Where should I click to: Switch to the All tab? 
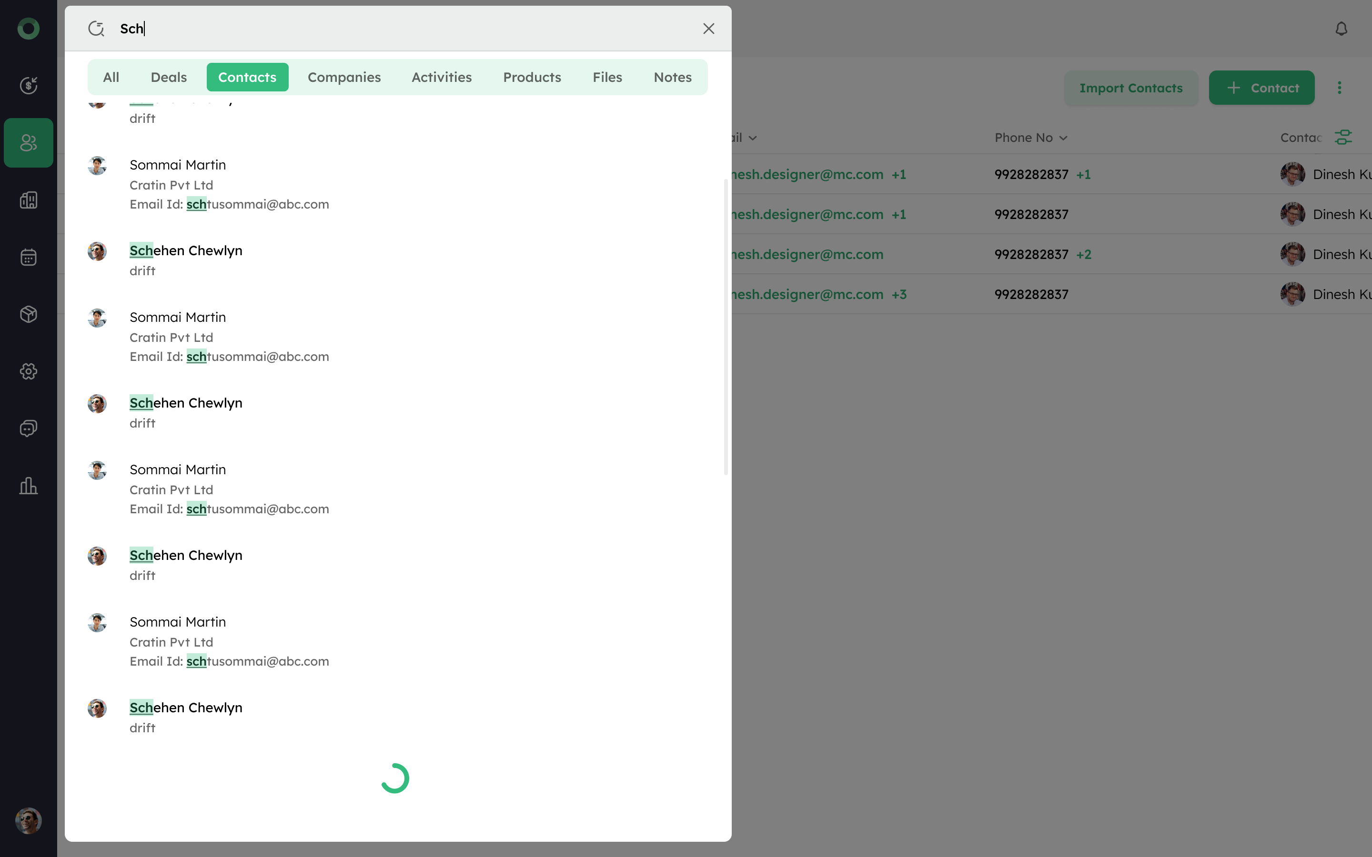111,77
